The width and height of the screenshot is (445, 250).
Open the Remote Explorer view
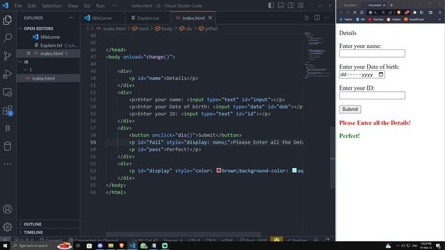point(8,92)
